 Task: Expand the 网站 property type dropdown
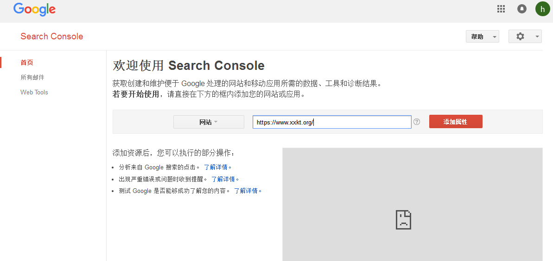pyautogui.click(x=209, y=122)
